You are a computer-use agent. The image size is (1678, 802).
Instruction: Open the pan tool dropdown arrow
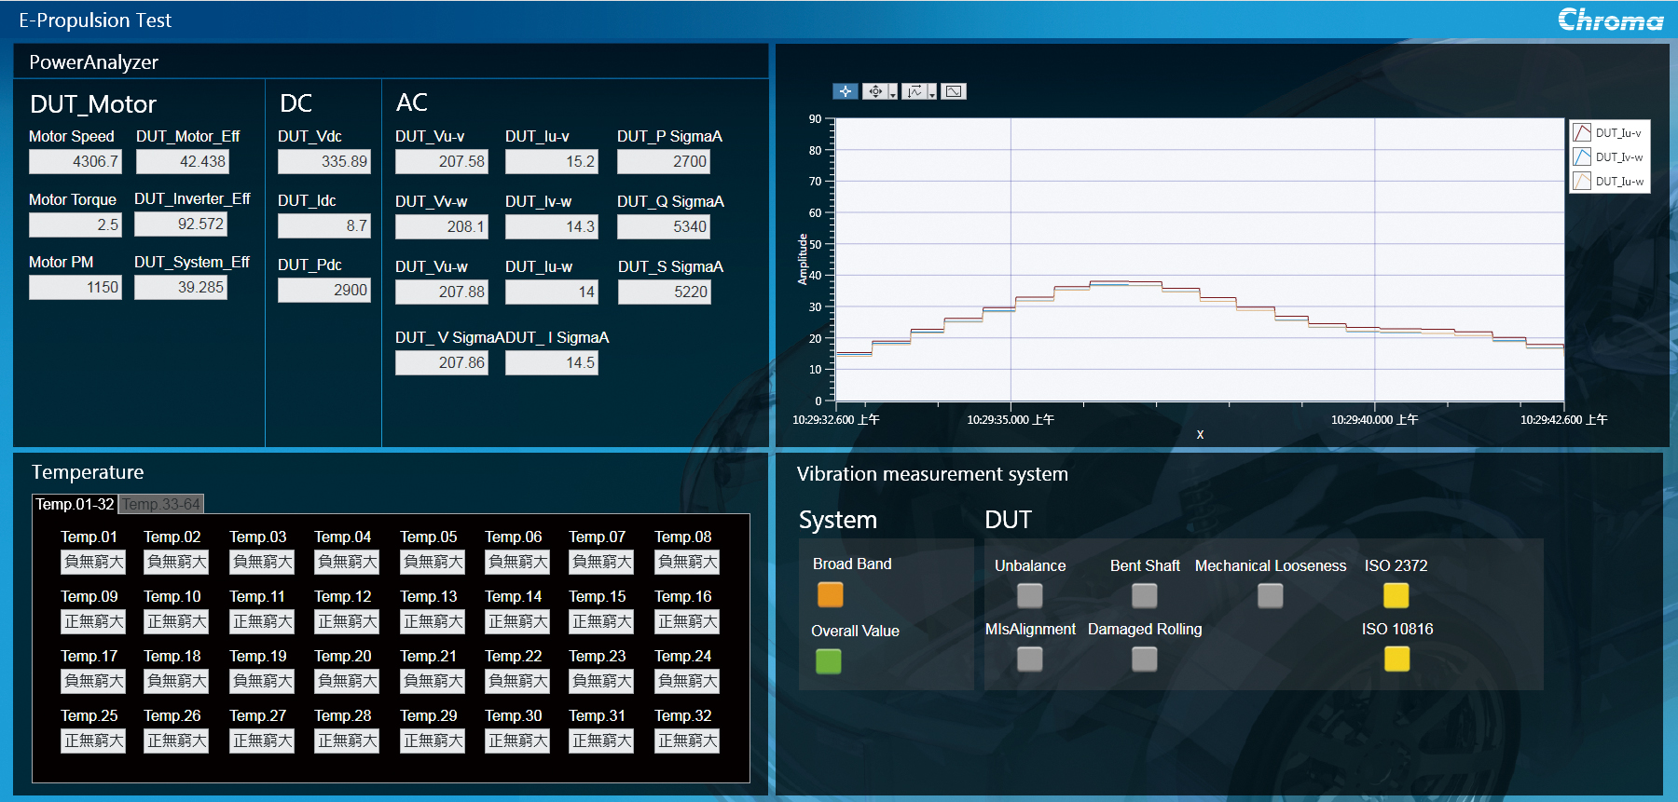tap(893, 91)
